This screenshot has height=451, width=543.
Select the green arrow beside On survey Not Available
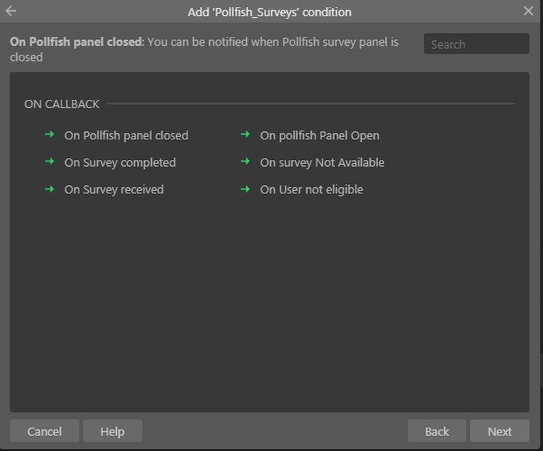click(x=246, y=161)
